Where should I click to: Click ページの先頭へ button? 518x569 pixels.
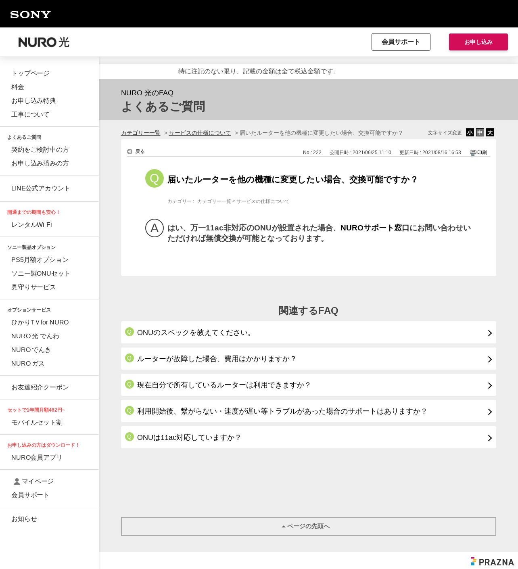pyautogui.click(x=308, y=526)
